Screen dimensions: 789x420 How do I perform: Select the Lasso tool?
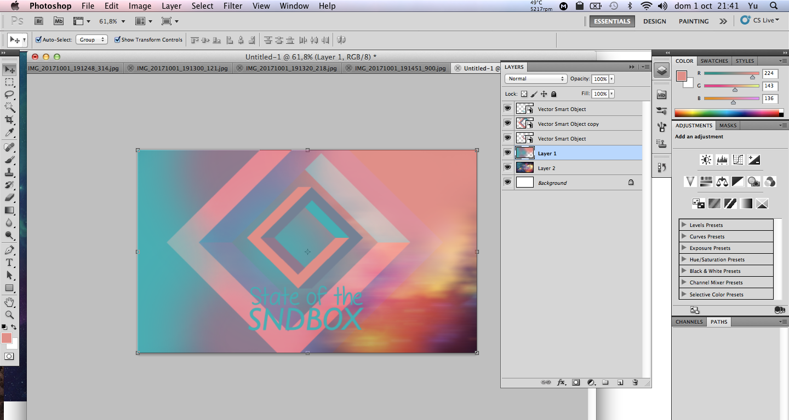(9, 94)
